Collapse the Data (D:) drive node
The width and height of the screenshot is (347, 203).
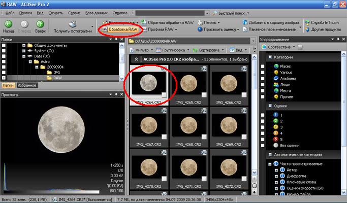click(24, 56)
